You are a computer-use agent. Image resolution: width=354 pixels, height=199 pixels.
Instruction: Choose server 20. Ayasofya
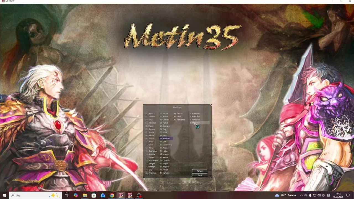pyautogui.click(x=151, y=173)
